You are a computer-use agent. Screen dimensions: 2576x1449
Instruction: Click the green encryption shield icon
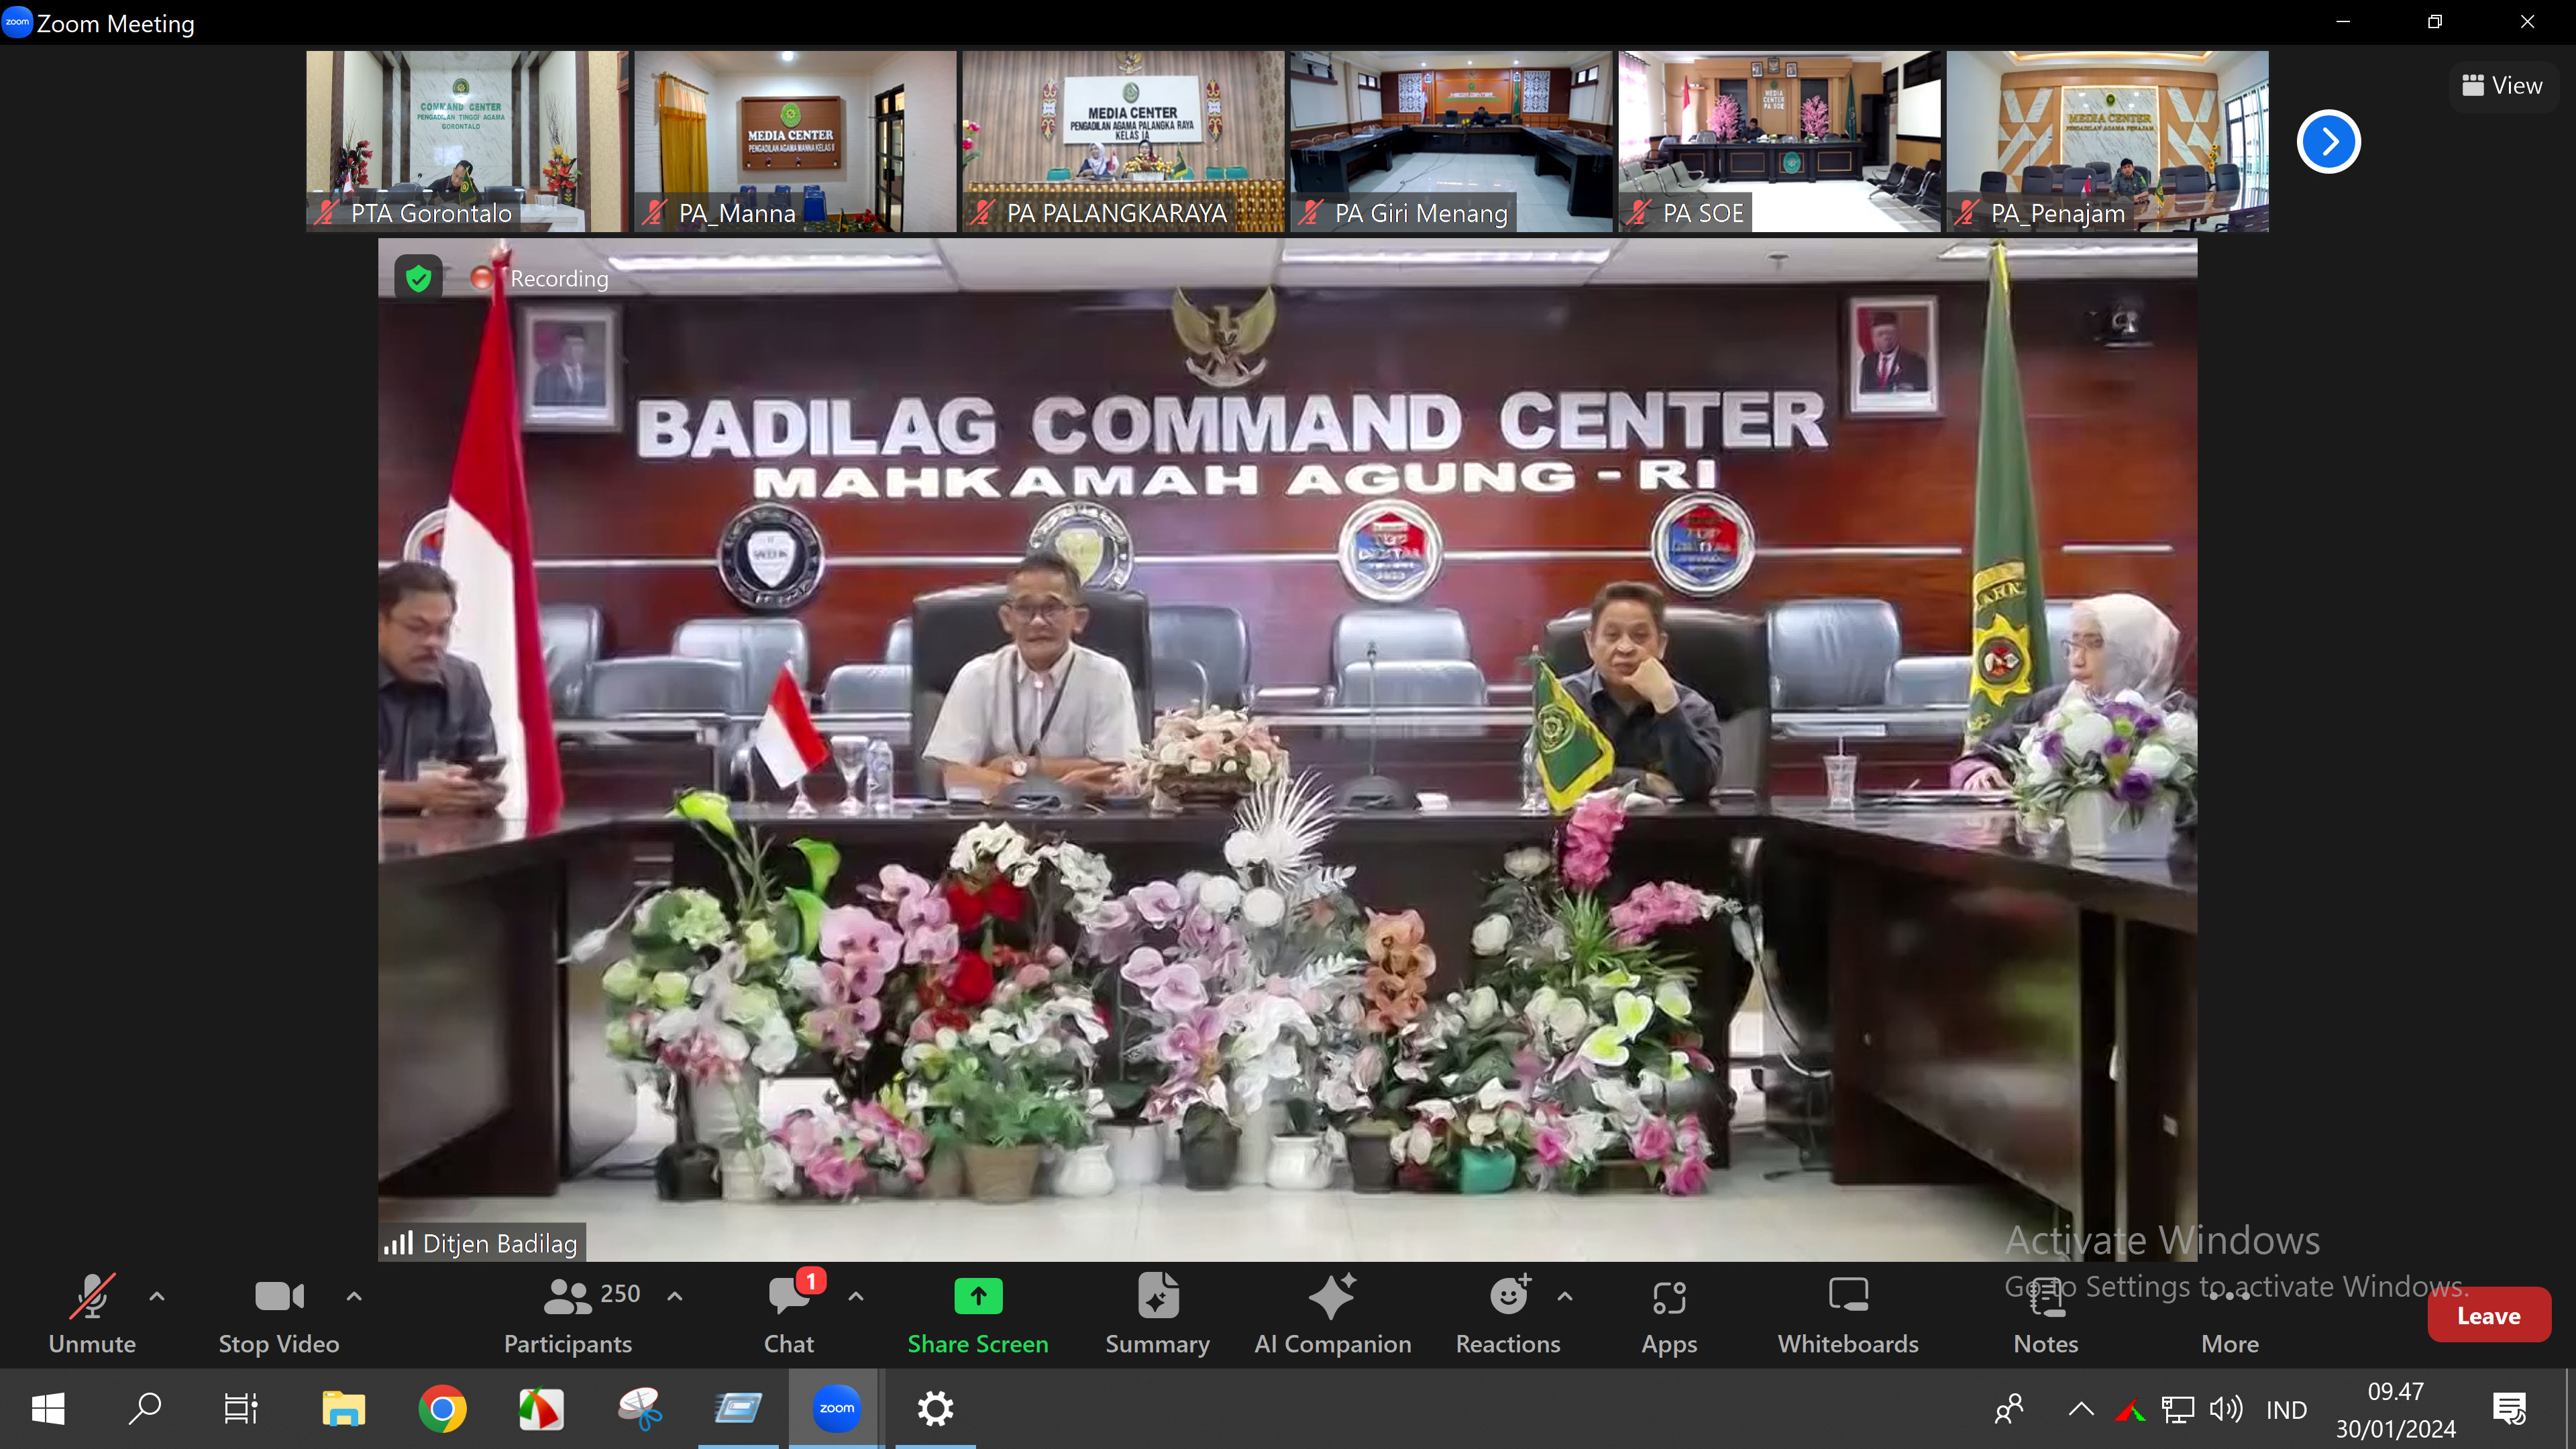(418, 278)
